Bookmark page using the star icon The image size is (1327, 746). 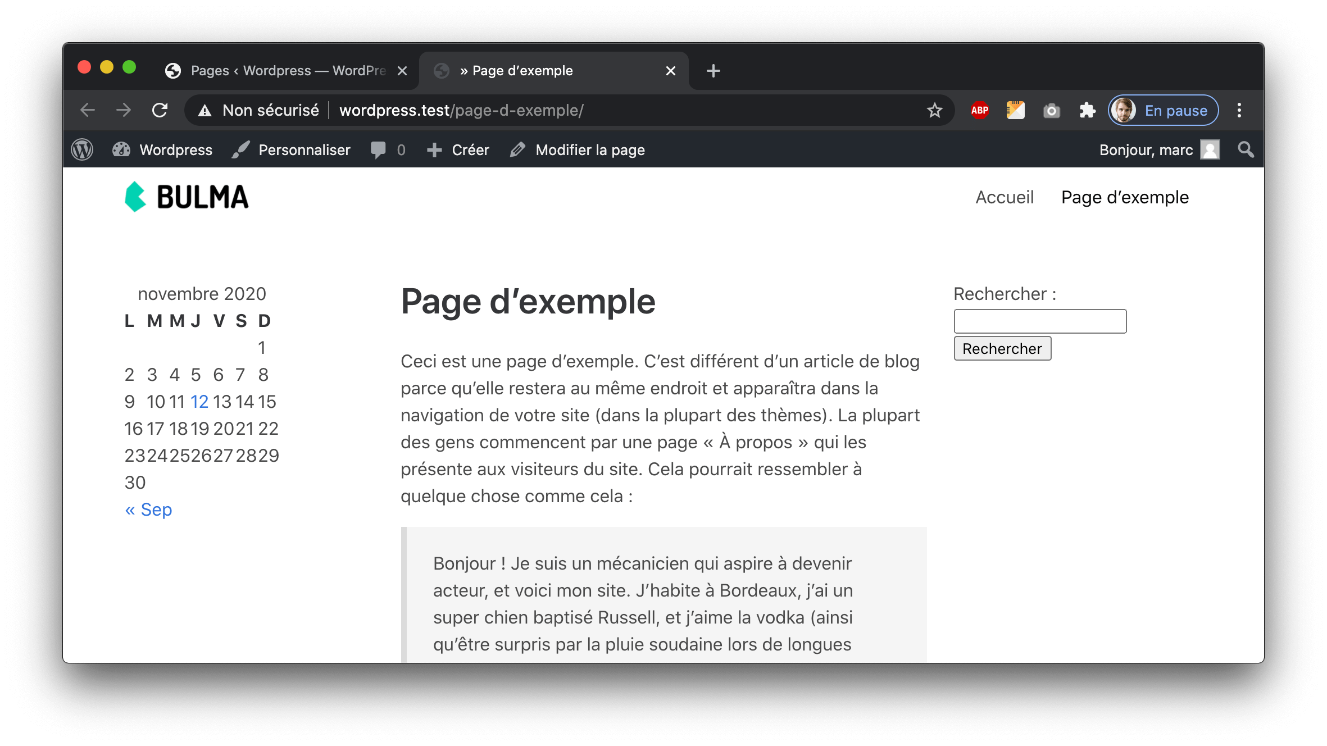(x=934, y=110)
